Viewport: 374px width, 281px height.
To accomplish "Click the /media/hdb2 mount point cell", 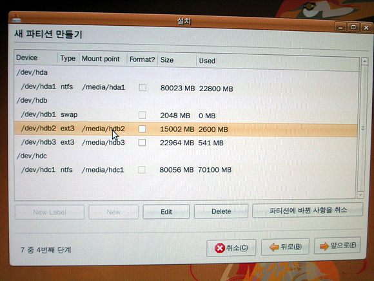I will tap(103, 129).
